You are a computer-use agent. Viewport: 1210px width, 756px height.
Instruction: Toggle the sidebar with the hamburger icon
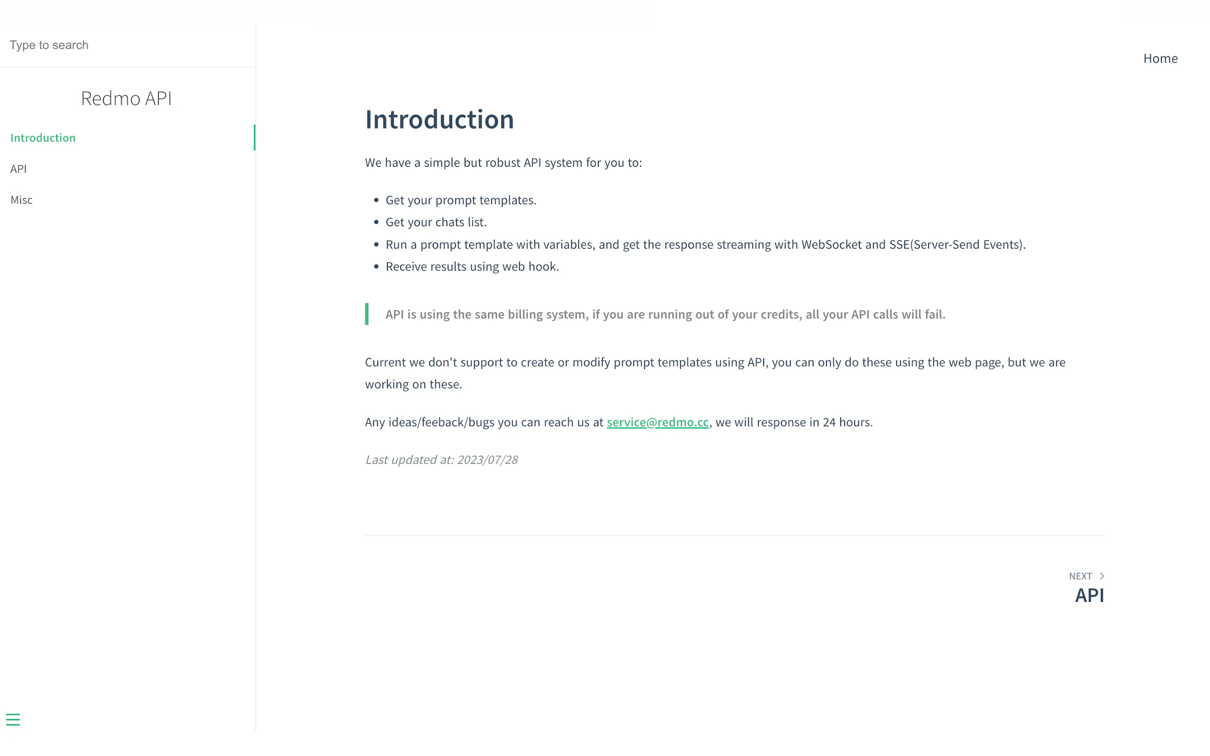pos(13,719)
